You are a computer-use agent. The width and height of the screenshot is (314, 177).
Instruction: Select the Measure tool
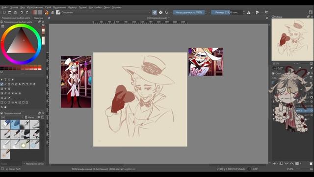5,98
